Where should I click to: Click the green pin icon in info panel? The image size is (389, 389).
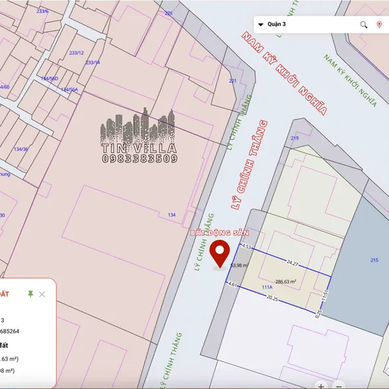(30, 294)
